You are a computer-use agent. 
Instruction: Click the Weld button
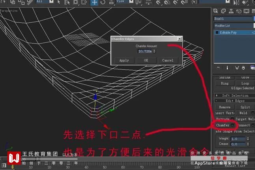pos(243,113)
